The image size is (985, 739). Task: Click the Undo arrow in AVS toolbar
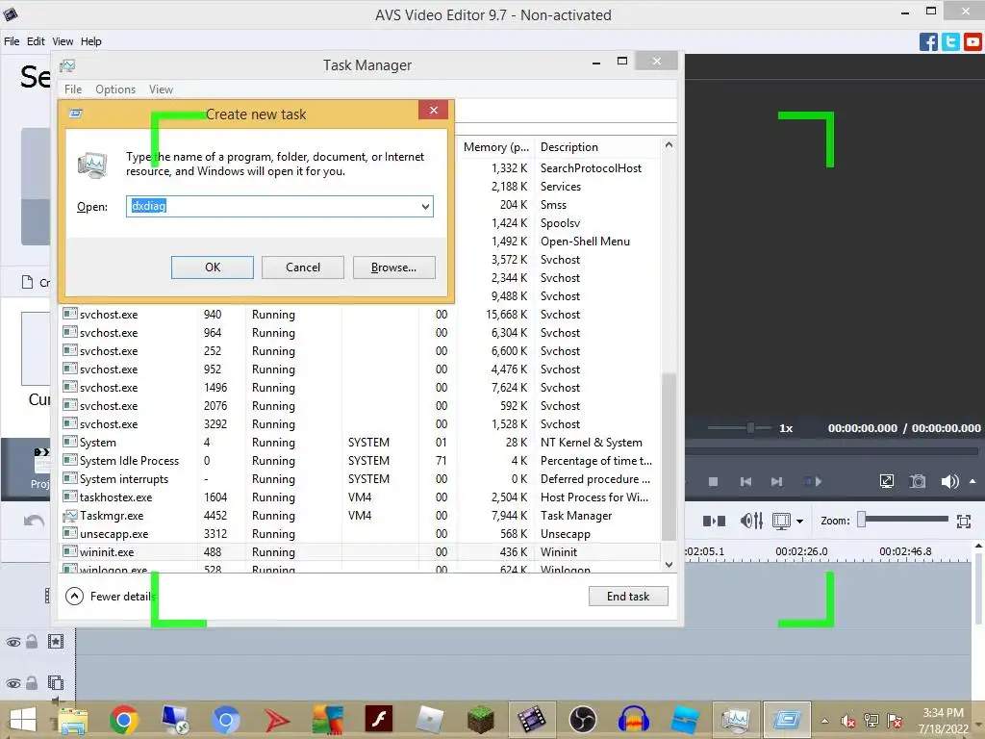(34, 521)
